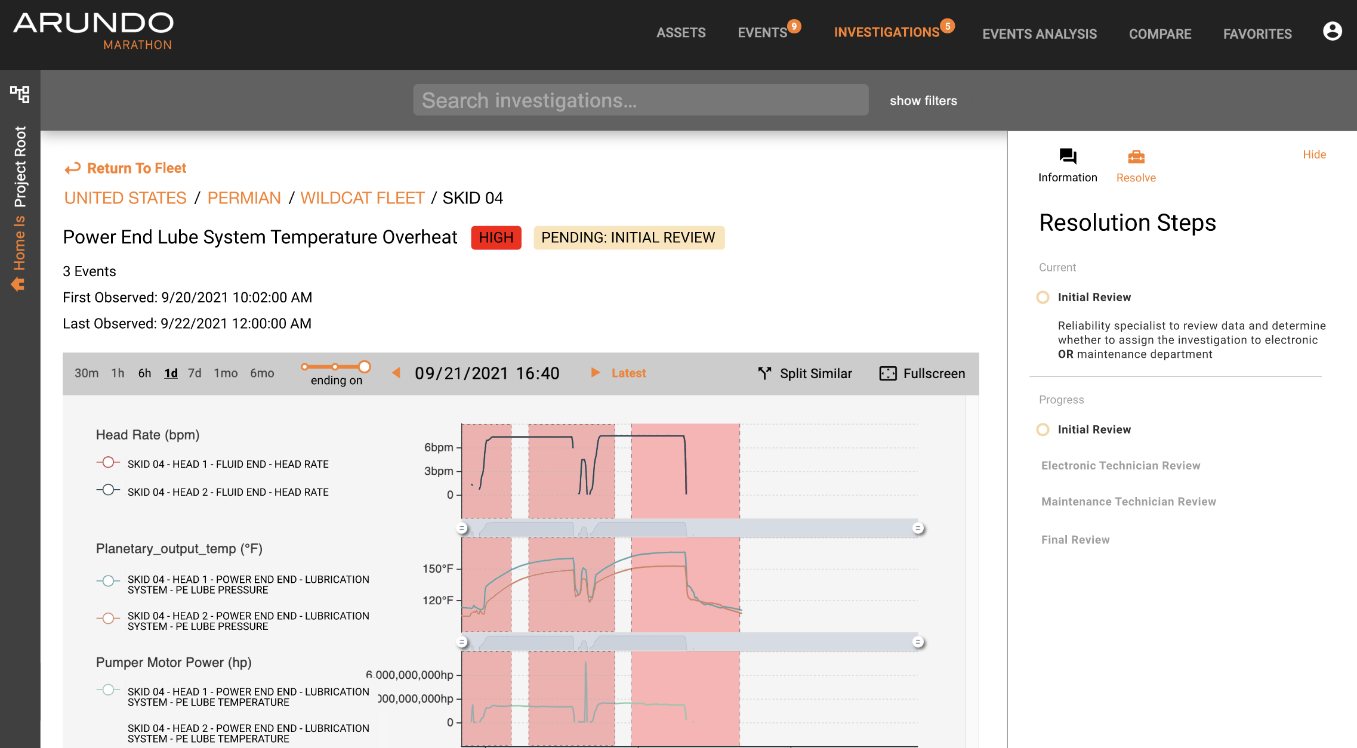This screenshot has height=748, width=1357.
Task: Open the WILDCAT FLEET breadcrumb link
Action: pyautogui.click(x=362, y=198)
